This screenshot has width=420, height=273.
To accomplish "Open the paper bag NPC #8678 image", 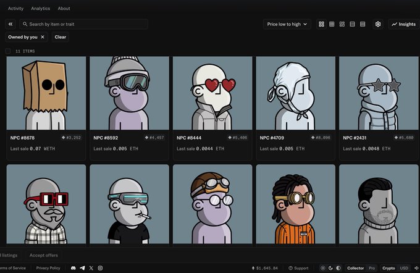I will pos(46,93).
